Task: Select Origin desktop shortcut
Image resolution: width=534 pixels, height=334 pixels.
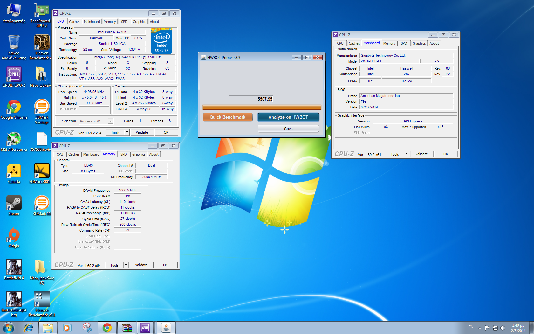Action: (x=14, y=238)
